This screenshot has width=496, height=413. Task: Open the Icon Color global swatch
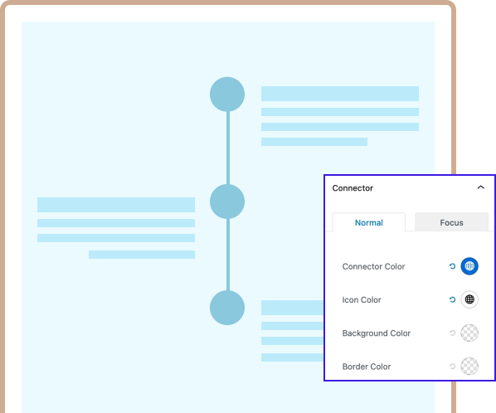coord(469,299)
